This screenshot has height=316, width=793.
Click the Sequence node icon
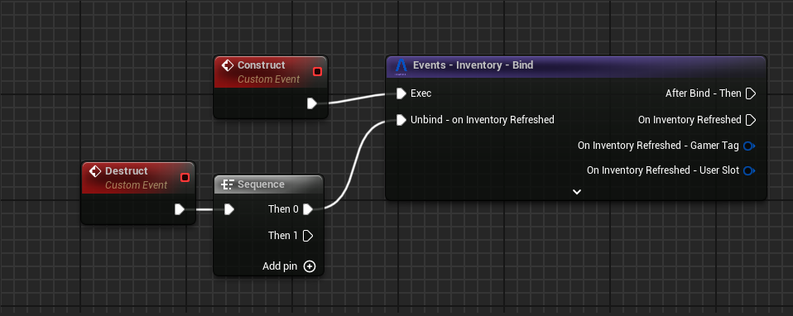click(x=228, y=184)
